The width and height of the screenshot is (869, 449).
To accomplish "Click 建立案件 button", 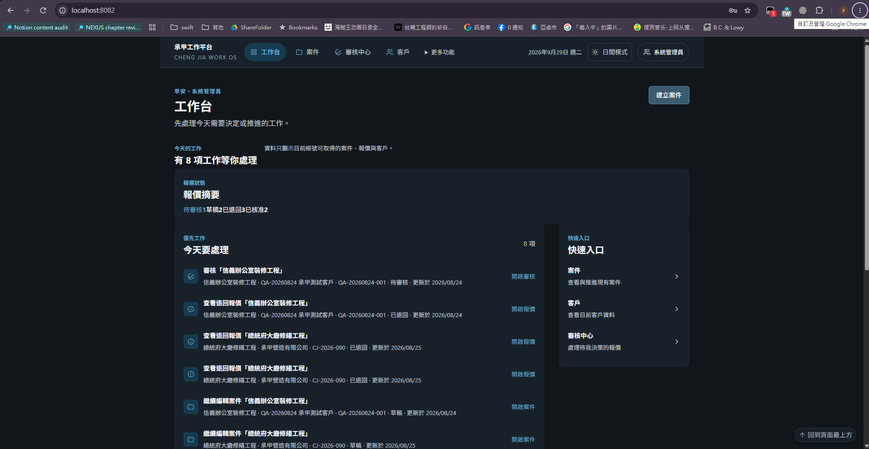I will coord(669,95).
